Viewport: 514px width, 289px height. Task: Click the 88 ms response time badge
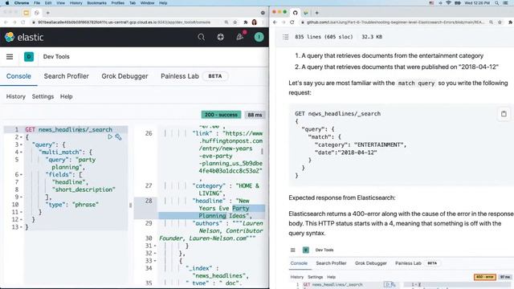coord(255,115)
